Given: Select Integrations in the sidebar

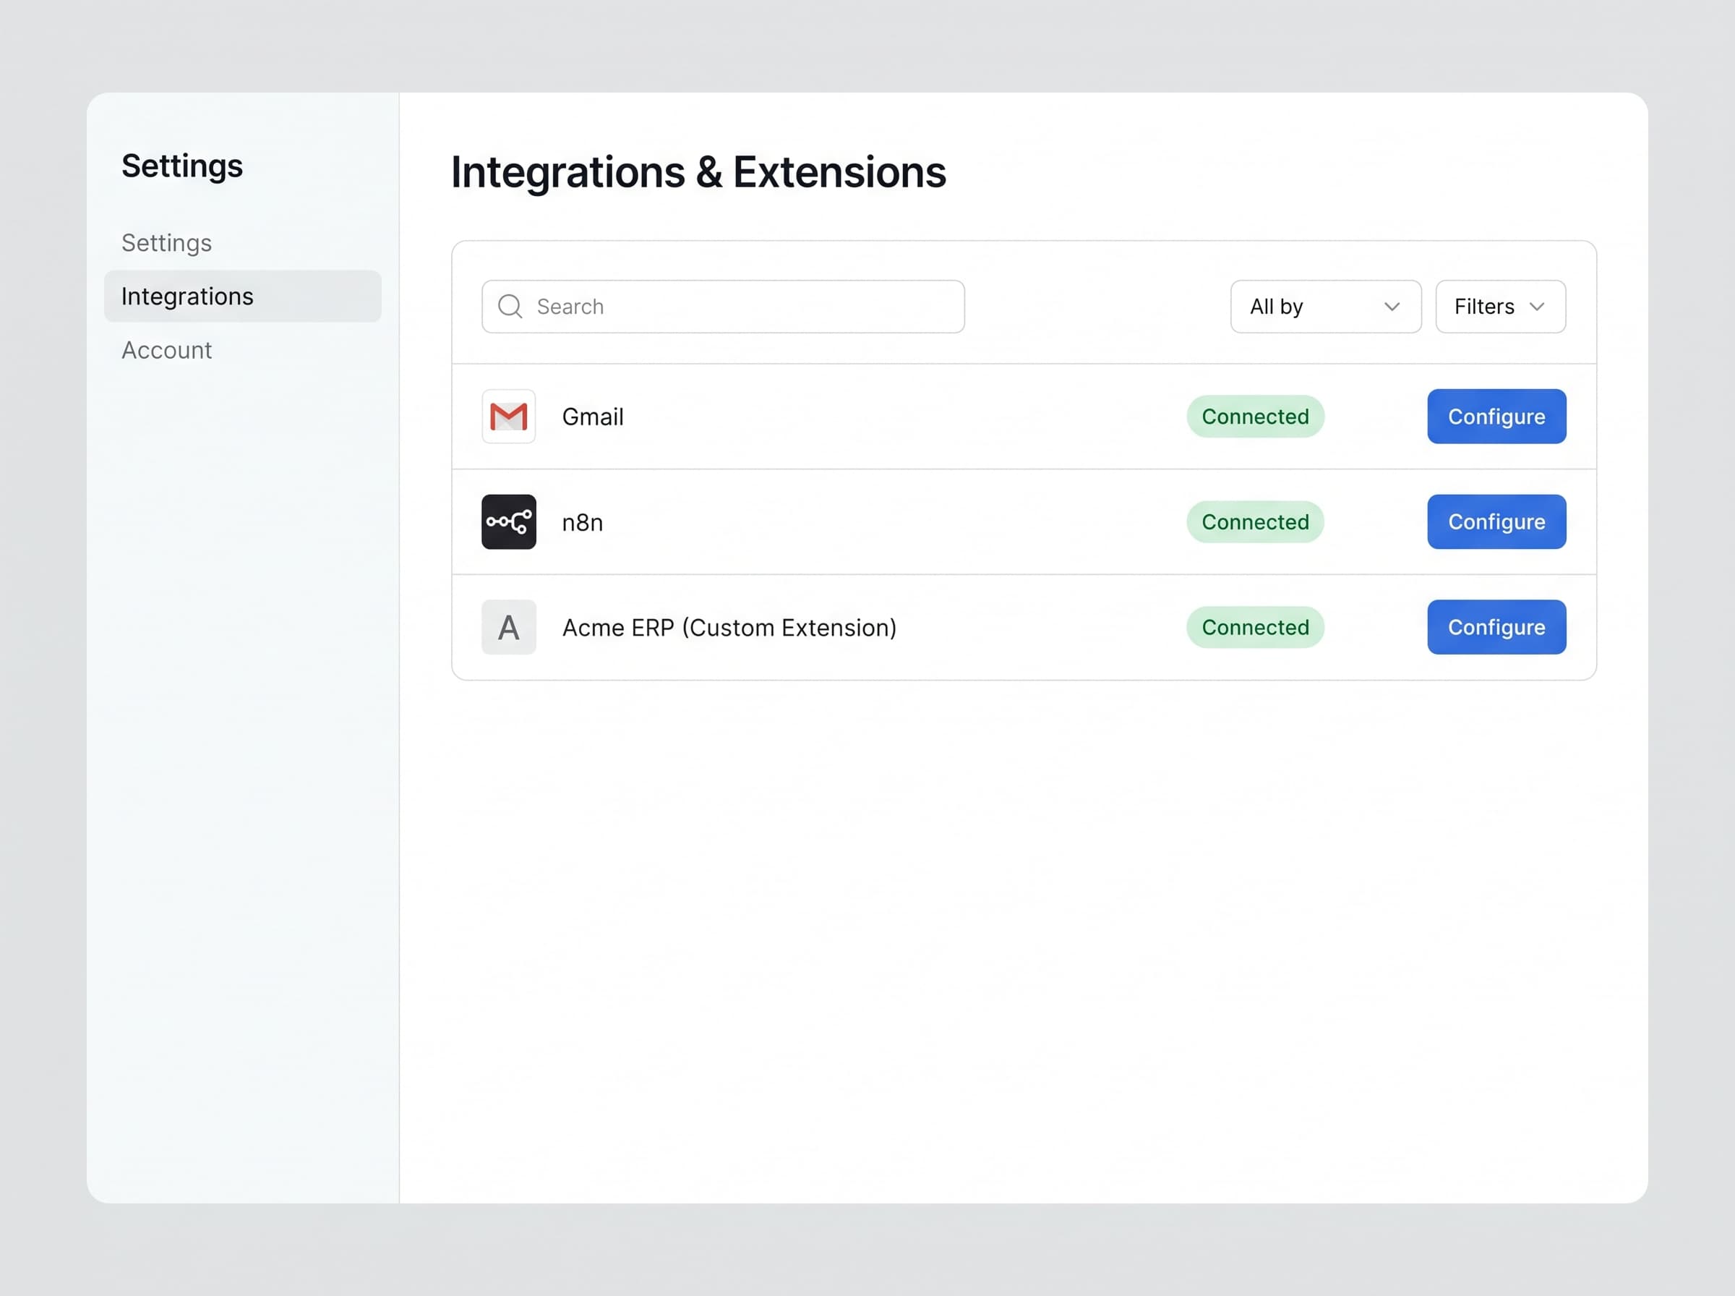Looking at the screenshot, I should tap(243, 297).
